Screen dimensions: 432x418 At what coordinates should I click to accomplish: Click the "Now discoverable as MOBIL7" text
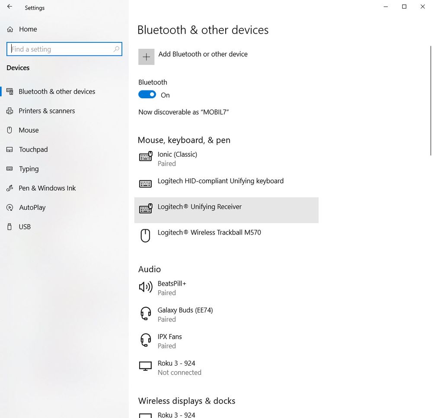coord(183,112)
